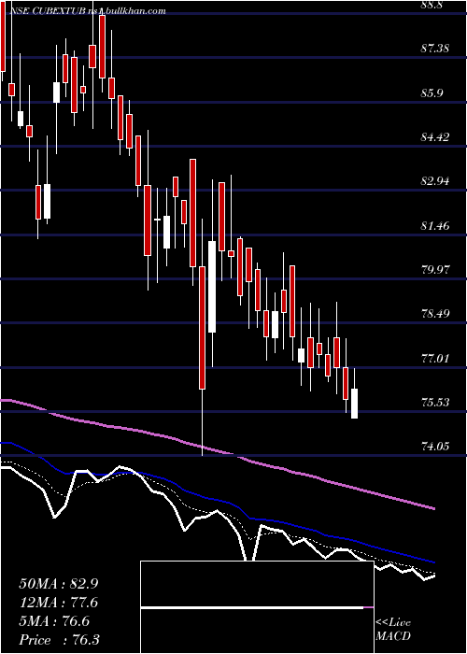Screen dimensions: 467x654
Task: Click the 84.42 price axis label
Action: [435, 136]
